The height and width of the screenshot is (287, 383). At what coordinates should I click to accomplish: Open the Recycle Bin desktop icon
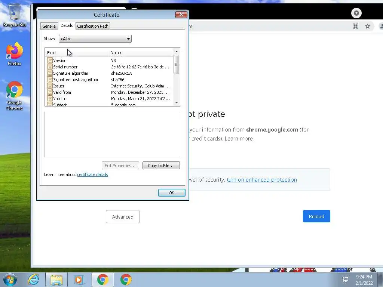[x=14, y=15]
